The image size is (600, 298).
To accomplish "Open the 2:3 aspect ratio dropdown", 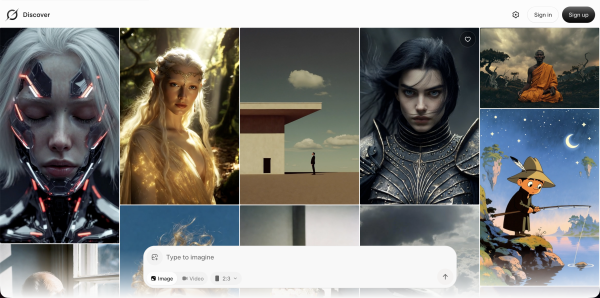I will pyautogui.click(x=226, y=278).
